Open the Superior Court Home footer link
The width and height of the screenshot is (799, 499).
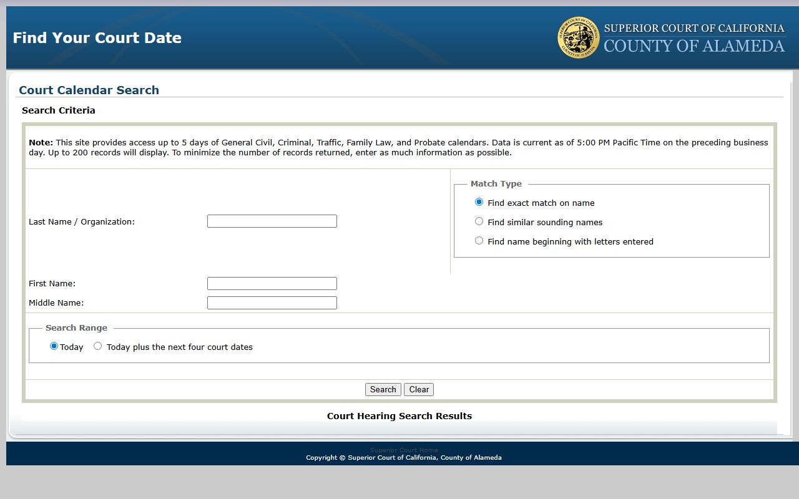click(x=404, y=450)
